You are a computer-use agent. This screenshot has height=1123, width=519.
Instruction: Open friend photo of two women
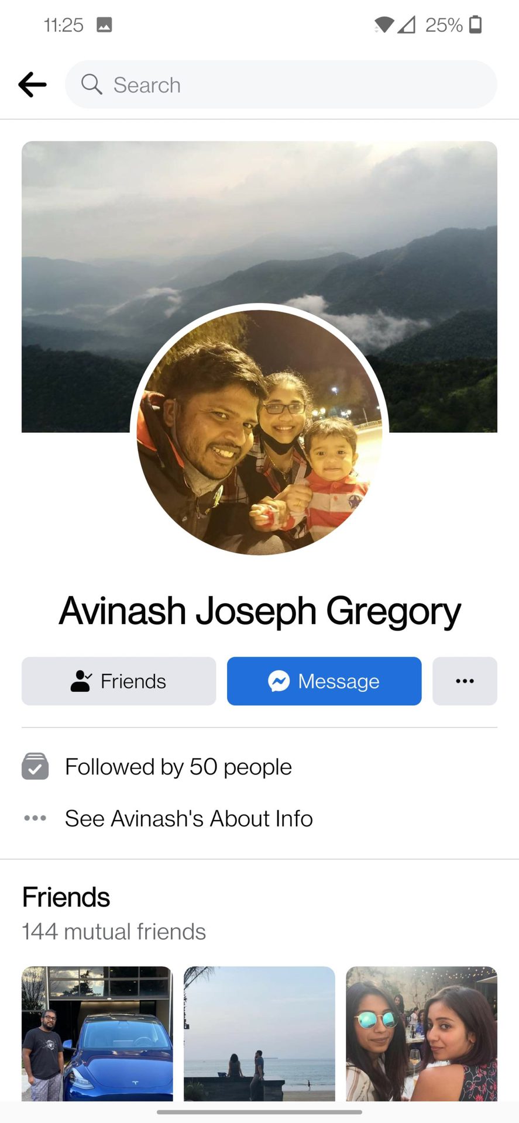click(421, 1034)
